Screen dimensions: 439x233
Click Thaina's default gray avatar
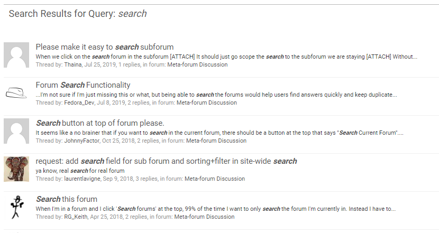pyautogui.click(x=16, y=55)
